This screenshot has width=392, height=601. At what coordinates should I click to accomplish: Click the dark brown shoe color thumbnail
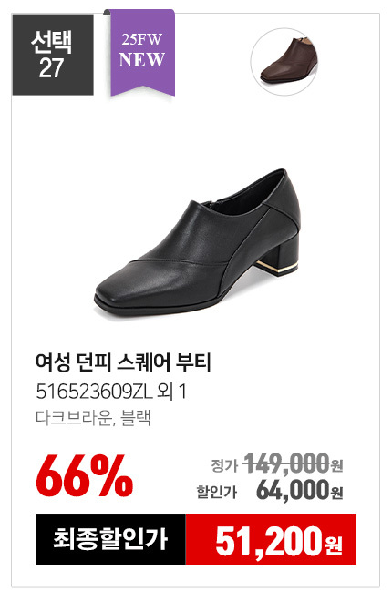coord(284,62)
